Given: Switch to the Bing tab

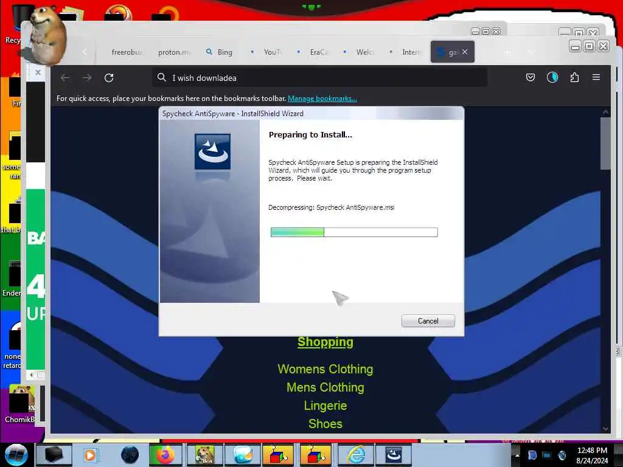Looking at the screenshot, I should (220, 52).
